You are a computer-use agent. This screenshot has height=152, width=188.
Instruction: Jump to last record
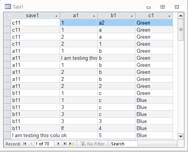click(x=65, y=144)
